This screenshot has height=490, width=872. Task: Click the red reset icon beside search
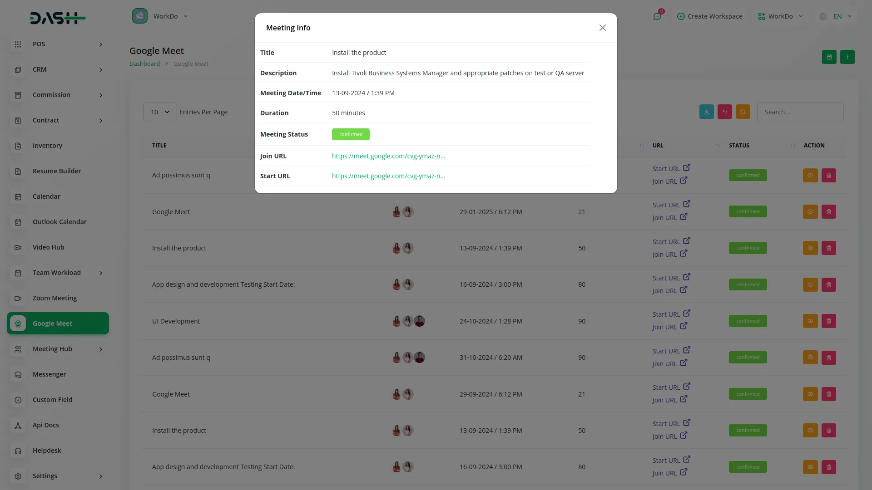click(724, 112)
